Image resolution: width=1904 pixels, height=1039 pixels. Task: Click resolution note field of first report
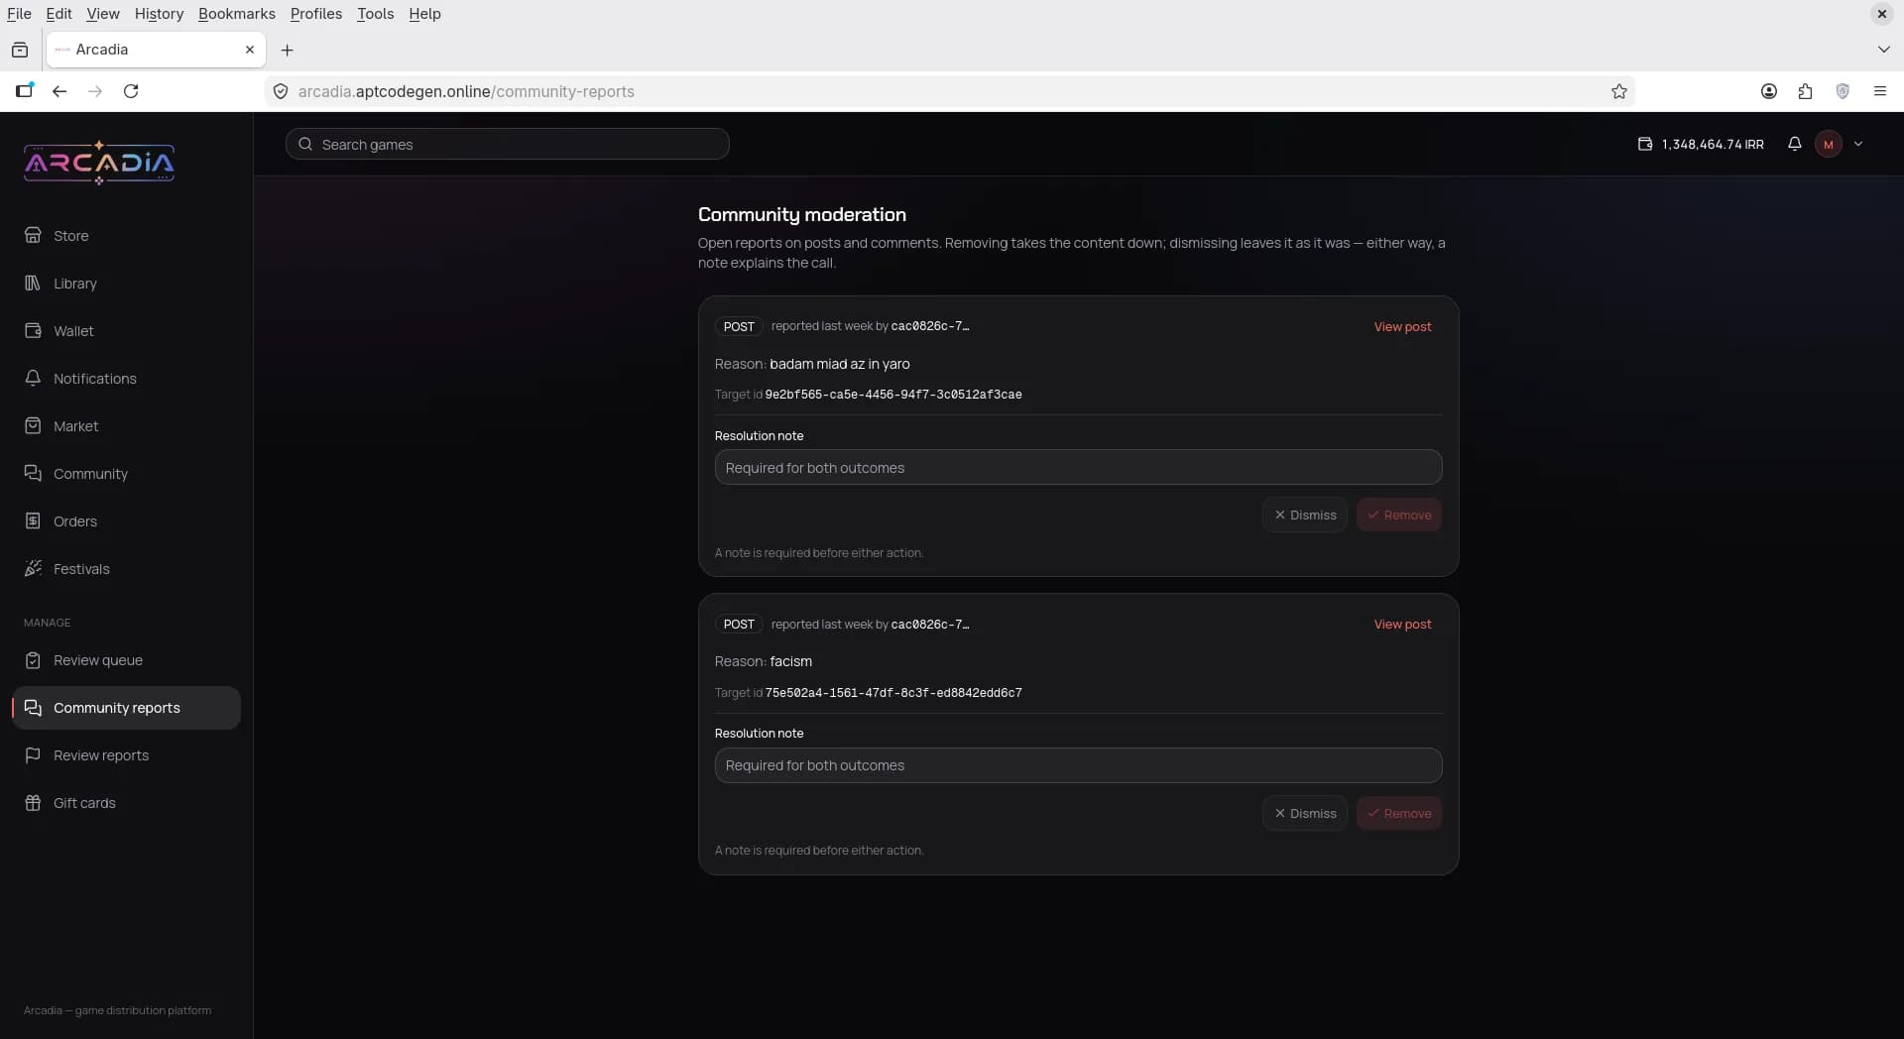coord(1078,467)
